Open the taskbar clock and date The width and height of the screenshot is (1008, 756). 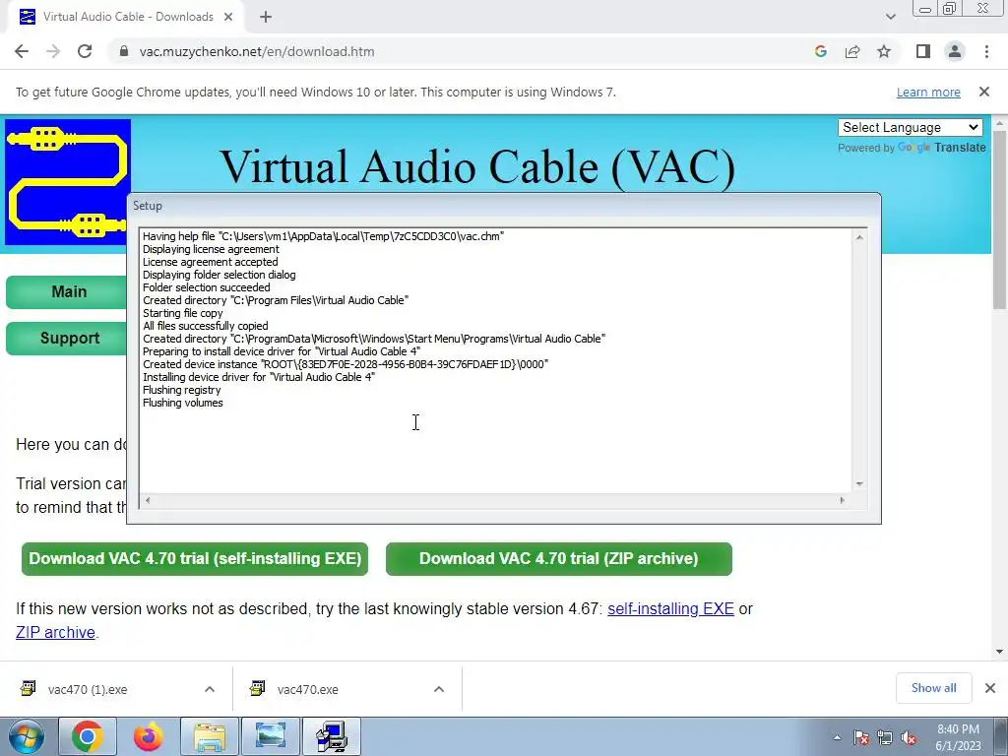(958, 737)
